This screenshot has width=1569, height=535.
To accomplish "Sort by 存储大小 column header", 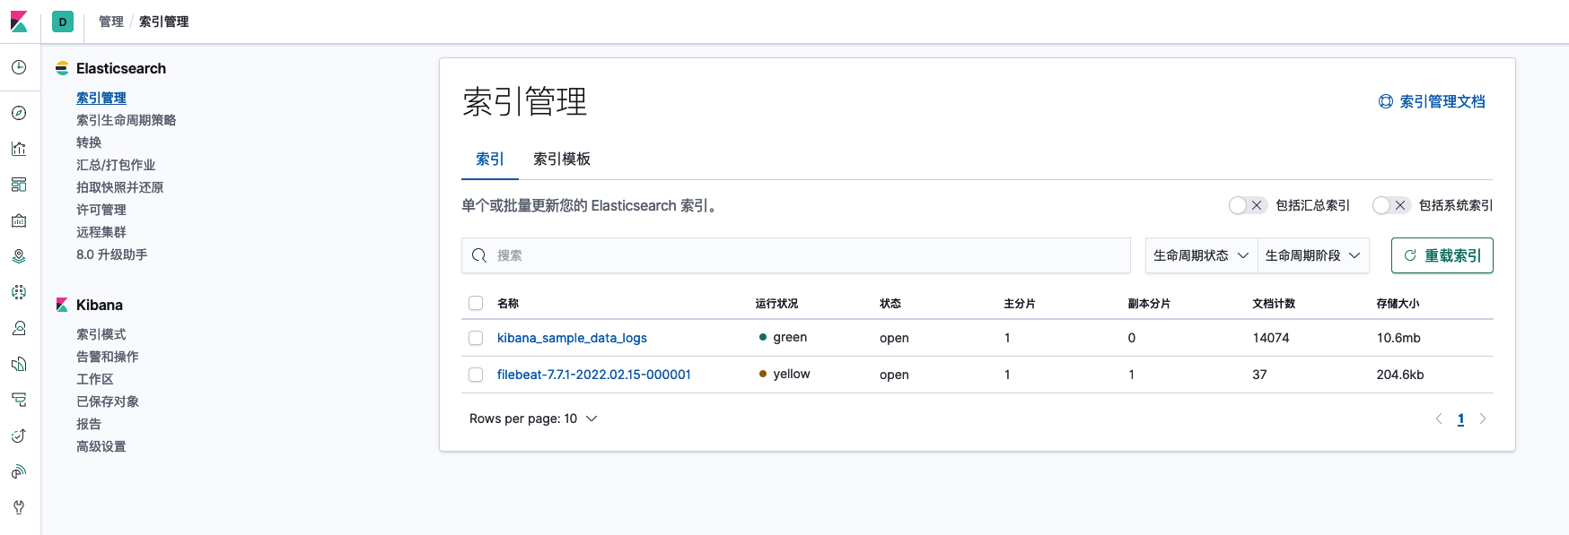I will tap(1398, 304).
